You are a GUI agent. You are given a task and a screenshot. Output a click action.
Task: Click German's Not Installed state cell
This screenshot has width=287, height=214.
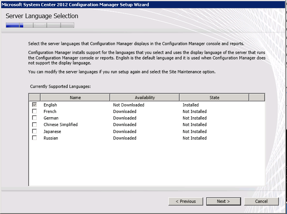coord(195,118)
